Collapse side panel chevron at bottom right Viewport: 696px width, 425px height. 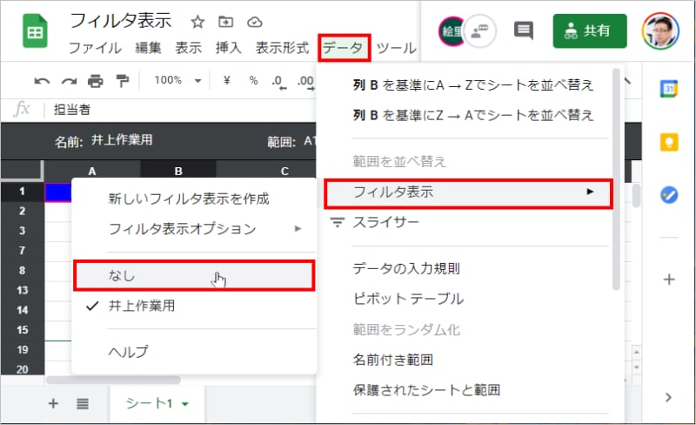pos(668,397)
